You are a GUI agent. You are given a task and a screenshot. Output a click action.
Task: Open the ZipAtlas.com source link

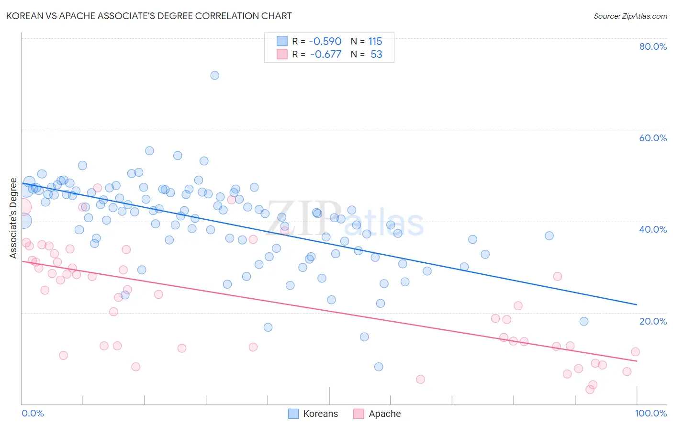point(630,16)
